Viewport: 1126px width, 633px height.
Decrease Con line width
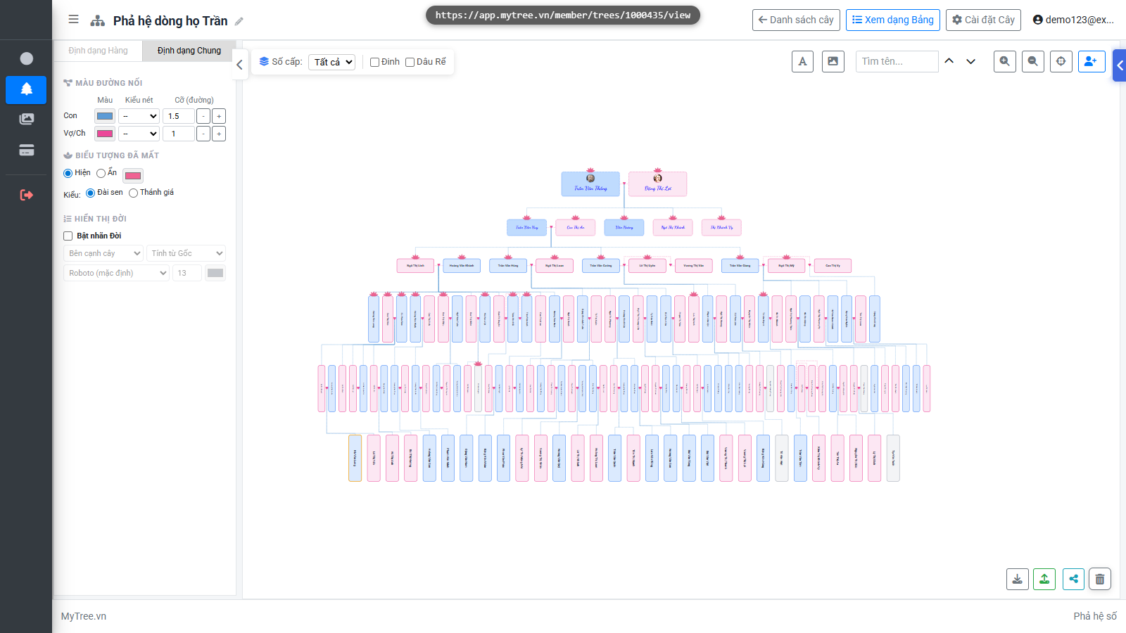[203, 116]
